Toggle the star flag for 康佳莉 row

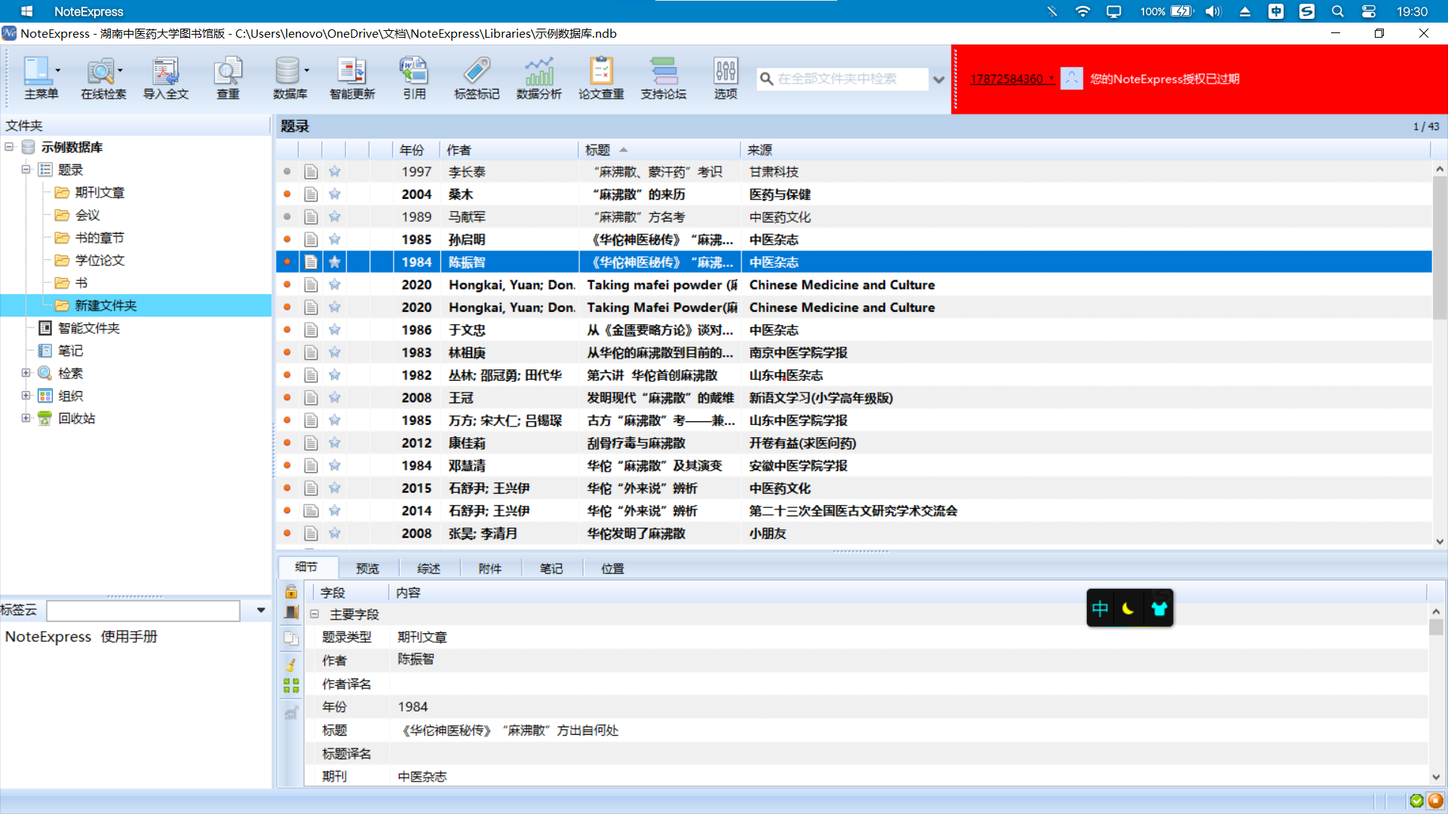click(335, 443)
